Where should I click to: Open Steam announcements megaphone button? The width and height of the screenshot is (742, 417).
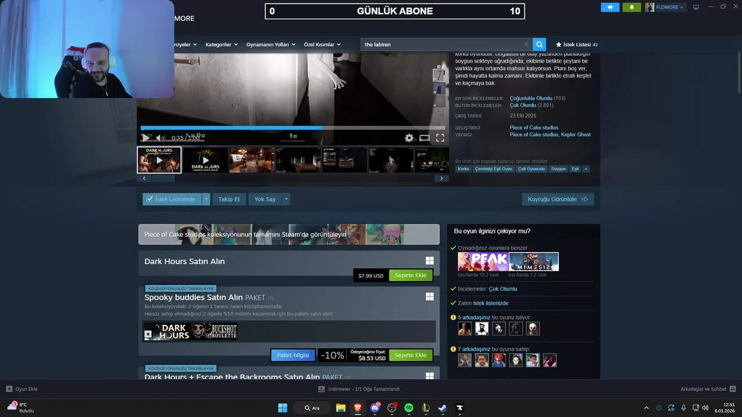pyautogui.click(x=610, y=7)
